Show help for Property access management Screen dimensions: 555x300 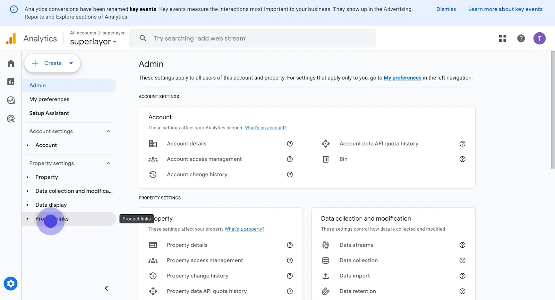290,260
